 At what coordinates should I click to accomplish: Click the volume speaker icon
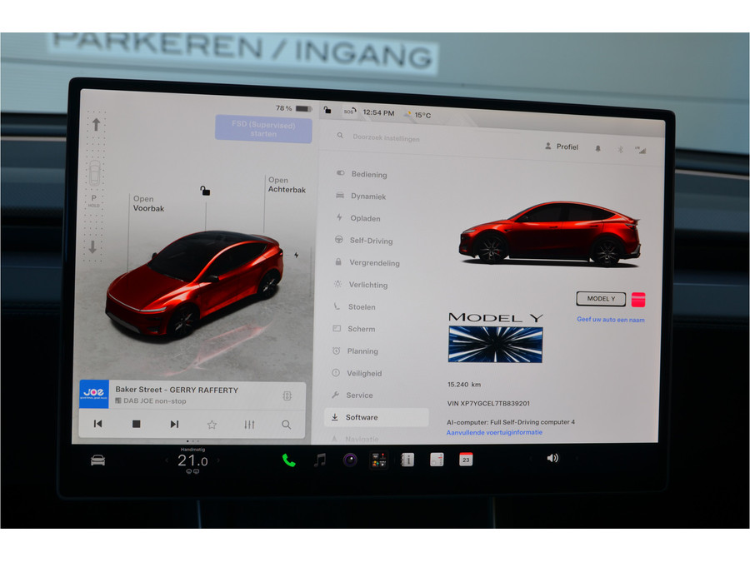(552, 458)
